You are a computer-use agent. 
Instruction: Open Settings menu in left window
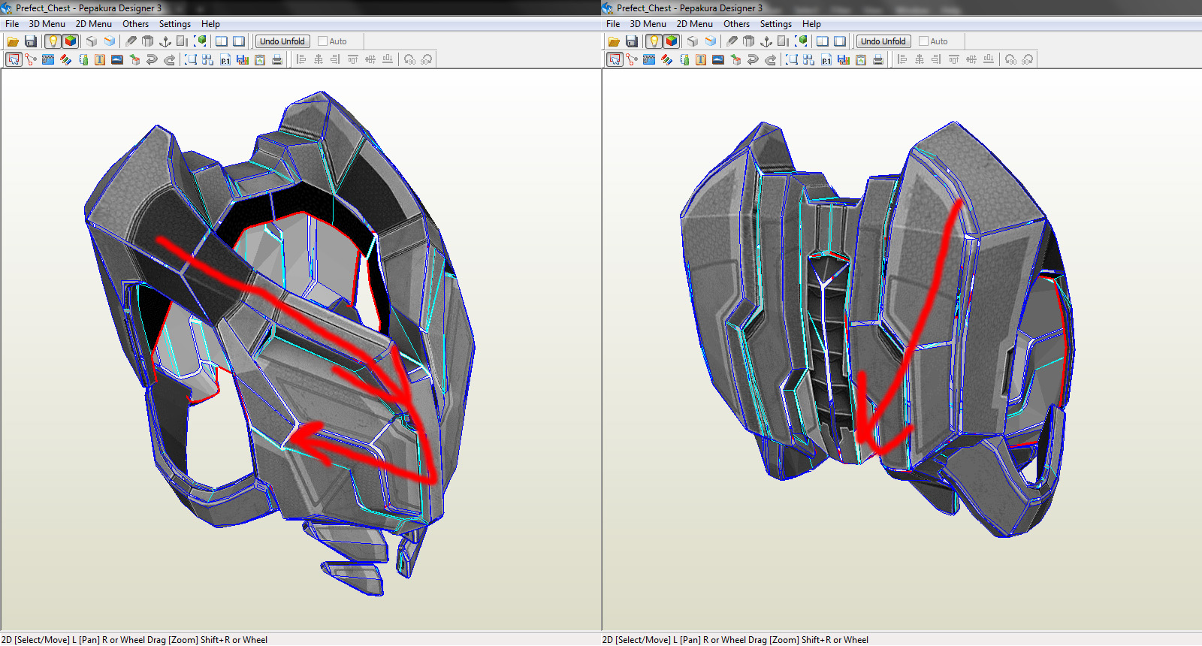(174, 24)
